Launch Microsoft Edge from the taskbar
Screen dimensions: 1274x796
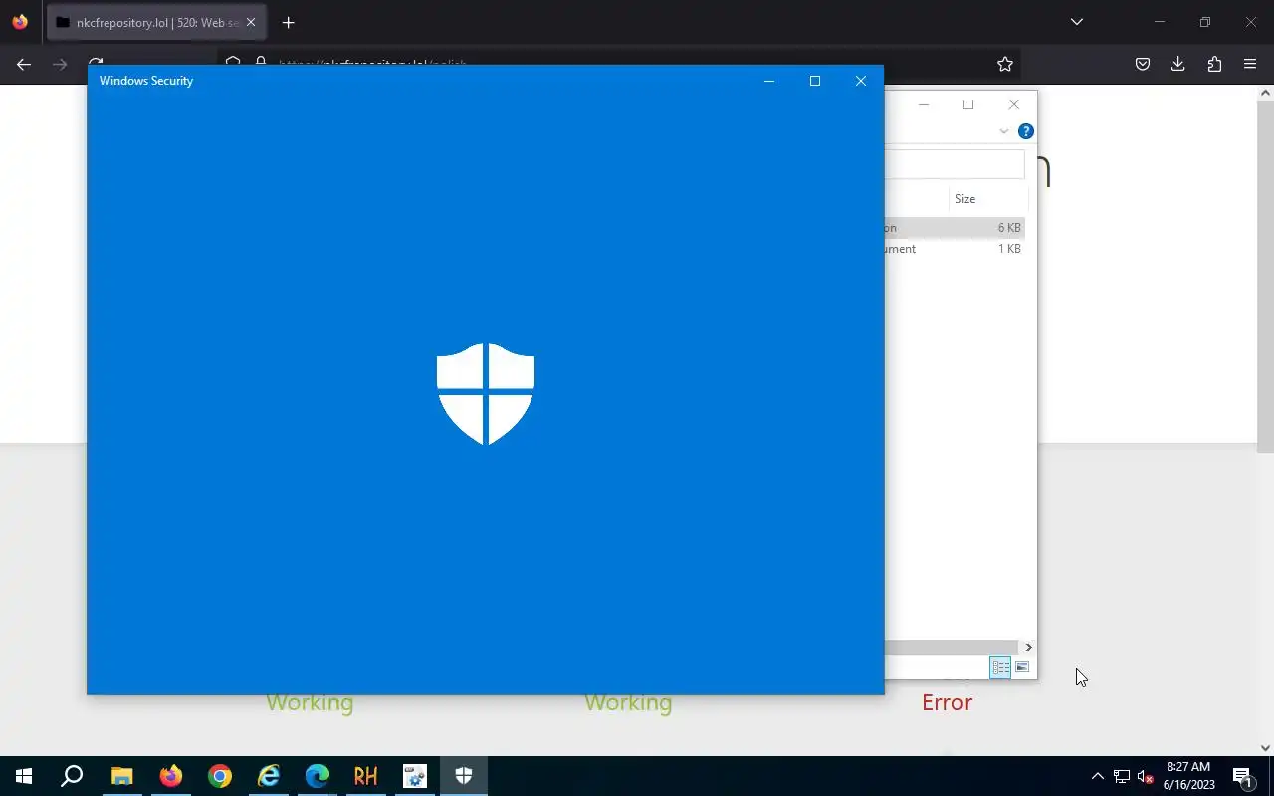click(x=317, y=776)
